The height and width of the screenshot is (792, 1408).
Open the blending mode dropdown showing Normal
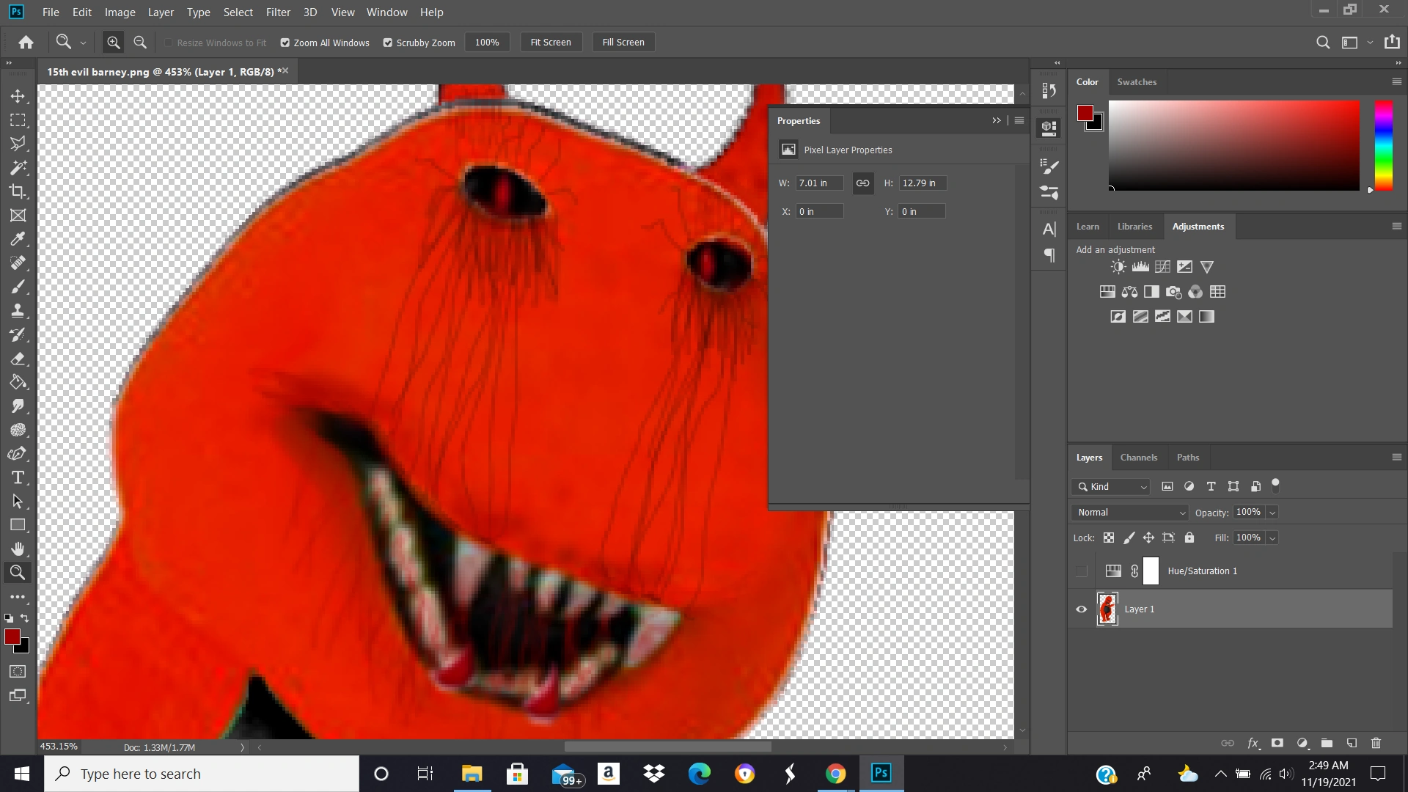[x=1129, y=512]
